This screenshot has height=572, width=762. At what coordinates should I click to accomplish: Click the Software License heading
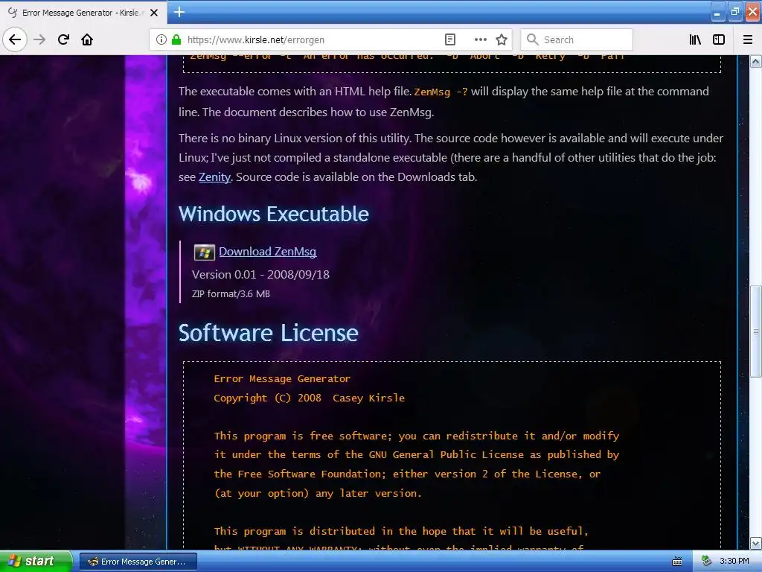tap(268, 333)
